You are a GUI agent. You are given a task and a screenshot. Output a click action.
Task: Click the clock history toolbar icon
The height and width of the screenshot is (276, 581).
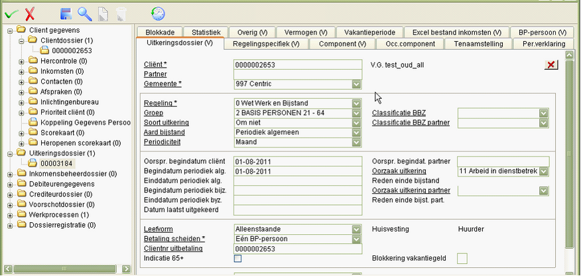point(158,14)
